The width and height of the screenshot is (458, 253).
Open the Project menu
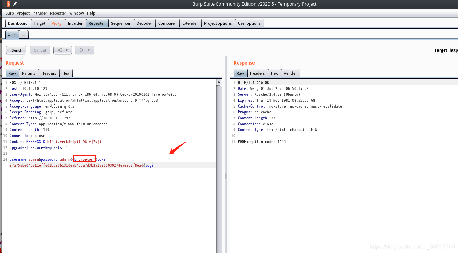coord(23,13)
